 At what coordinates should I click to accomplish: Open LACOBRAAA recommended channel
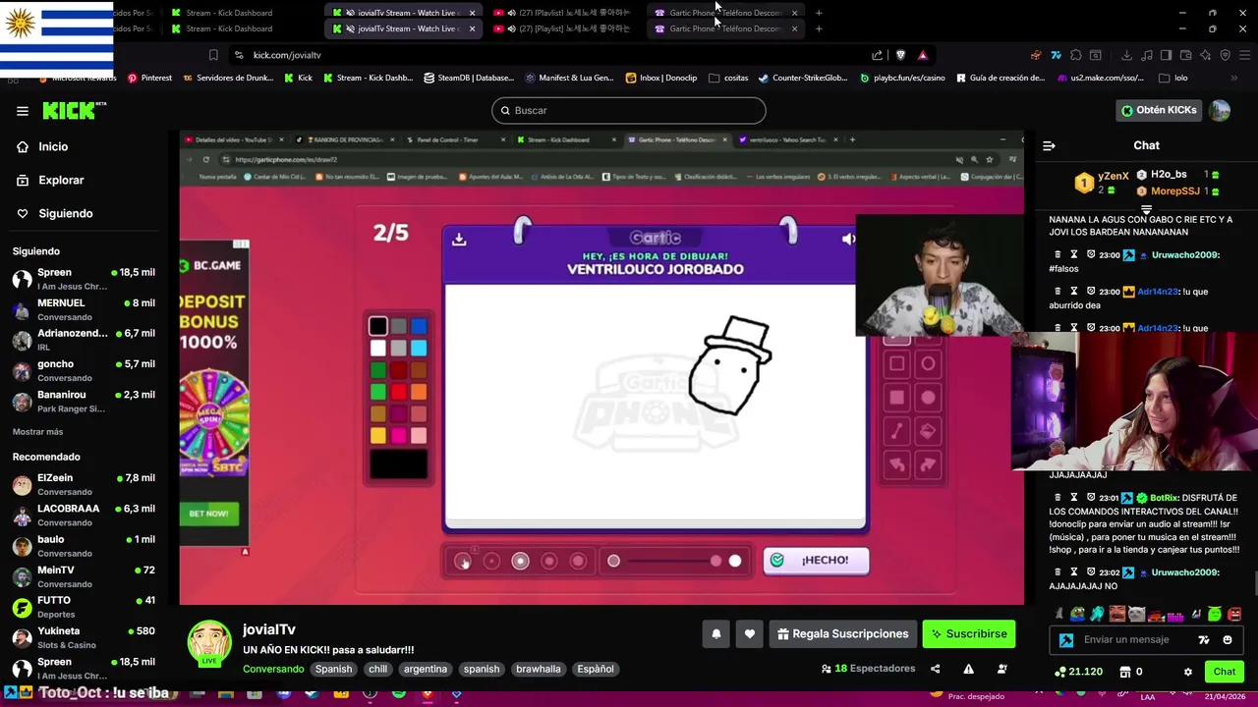(x=84, y=515)
